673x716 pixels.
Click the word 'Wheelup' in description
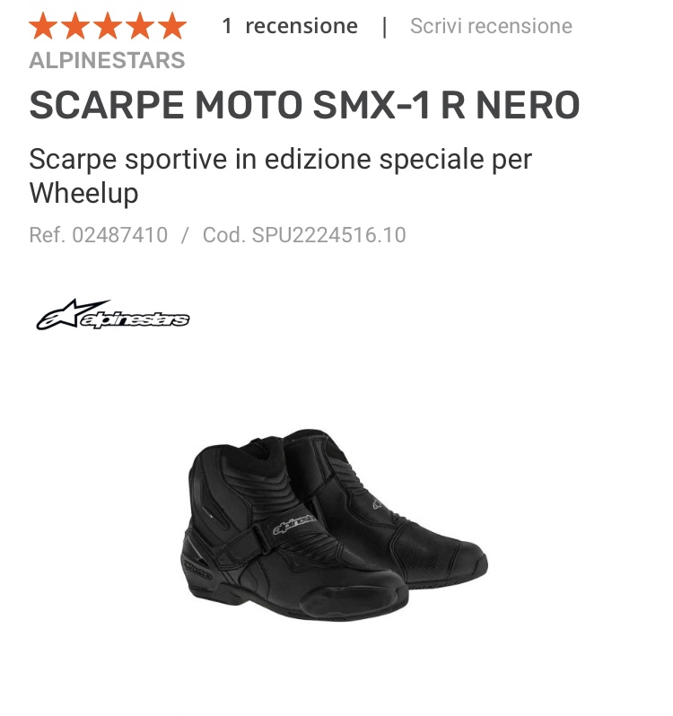(x=83, y=193)
